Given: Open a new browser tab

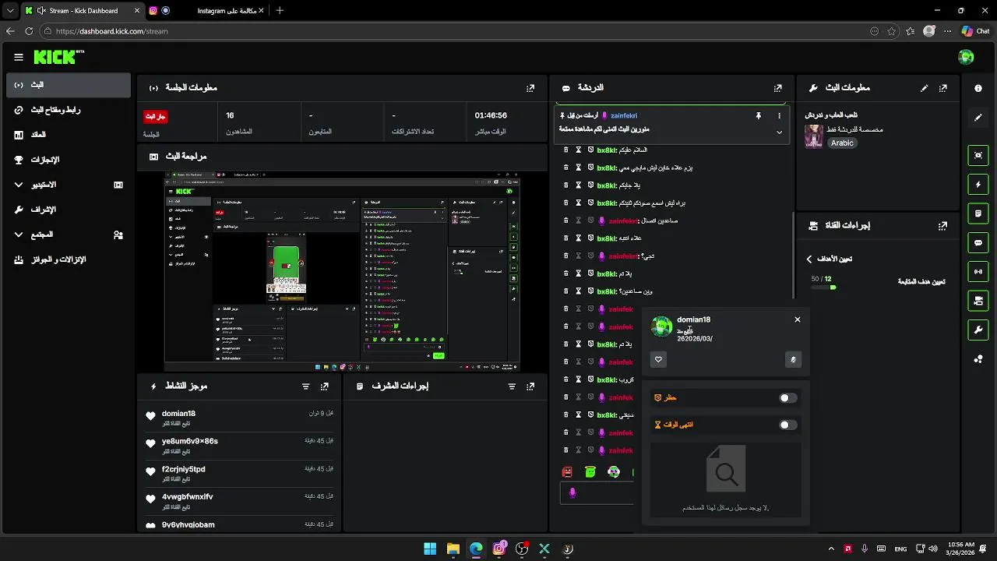Looking at the screenshot, I should tap(280, 11).
